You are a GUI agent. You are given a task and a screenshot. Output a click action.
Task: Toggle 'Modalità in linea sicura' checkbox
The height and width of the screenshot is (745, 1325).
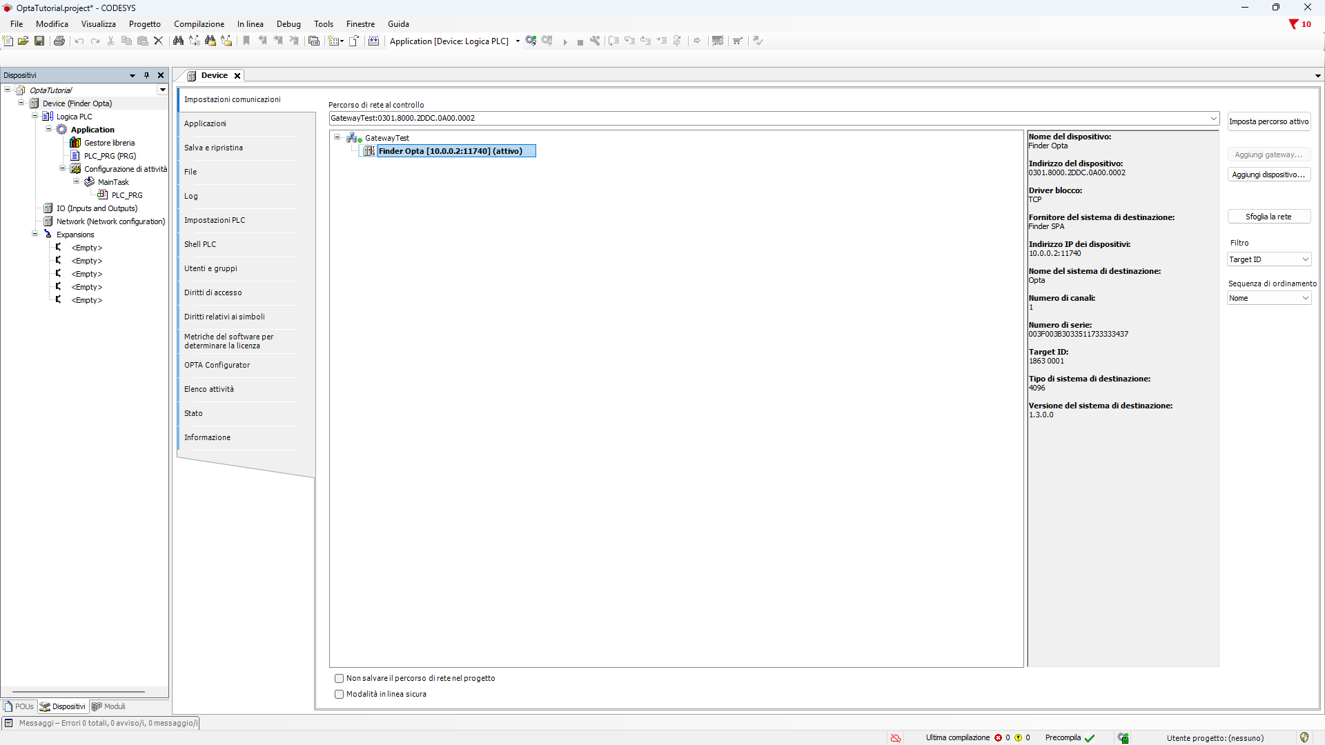click(339, 695)
